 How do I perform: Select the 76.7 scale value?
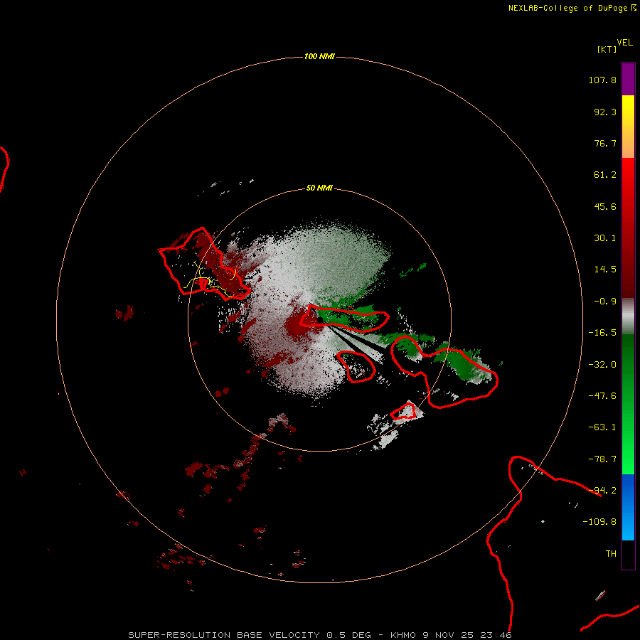coord(605,143)
